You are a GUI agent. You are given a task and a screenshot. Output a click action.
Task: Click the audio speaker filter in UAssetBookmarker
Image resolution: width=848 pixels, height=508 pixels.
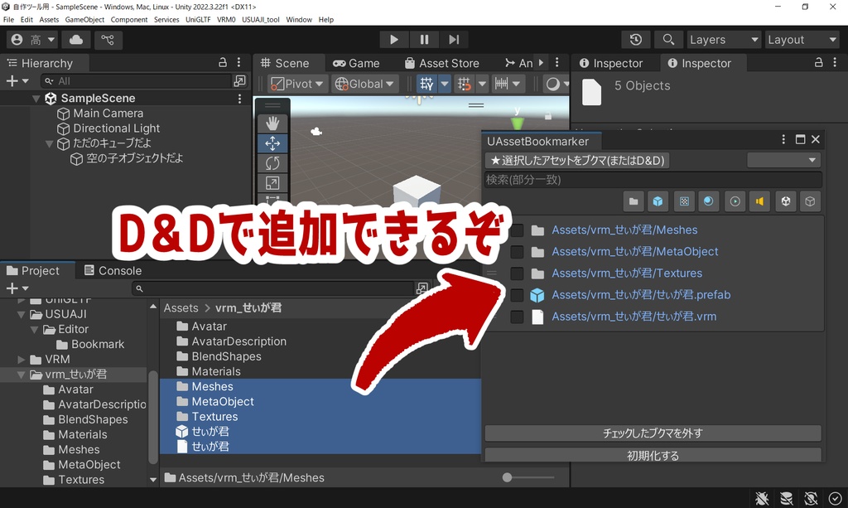[760, 201]
